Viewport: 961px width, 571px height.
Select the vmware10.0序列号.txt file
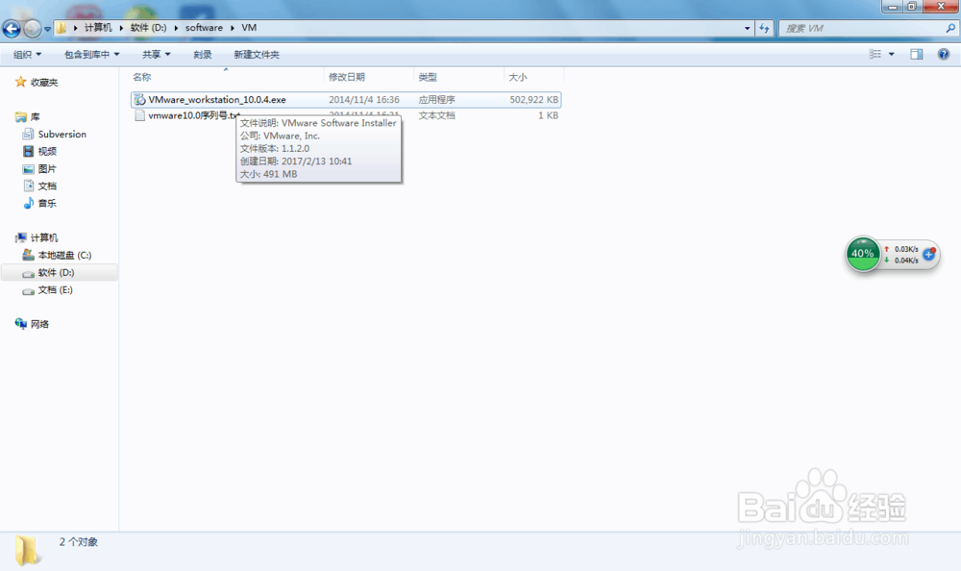[194, 115]
